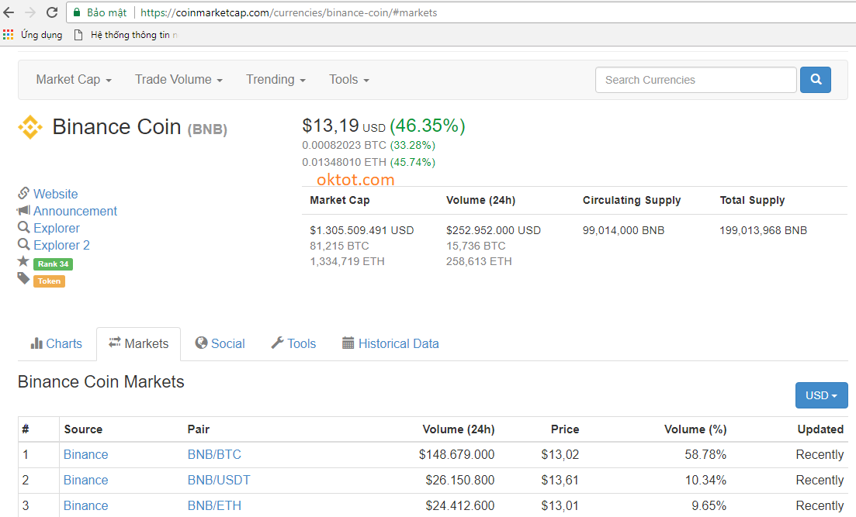This screenshot has width=856, height=517.
Task: Open the Announcement link
Action: coord(75,211)
